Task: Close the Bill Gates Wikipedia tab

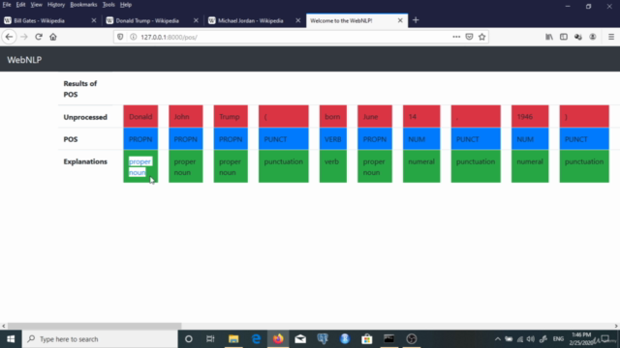Action: [94, 20]
